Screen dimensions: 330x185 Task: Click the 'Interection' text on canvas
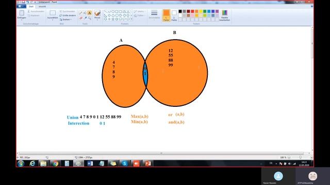(78, 123)
